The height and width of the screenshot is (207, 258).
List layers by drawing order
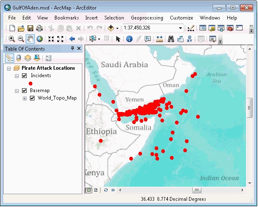coord(10,58)
